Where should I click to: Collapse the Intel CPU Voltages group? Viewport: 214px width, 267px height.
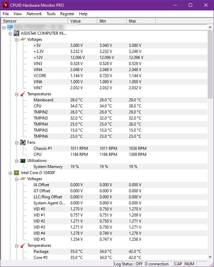tap(16, 179)
